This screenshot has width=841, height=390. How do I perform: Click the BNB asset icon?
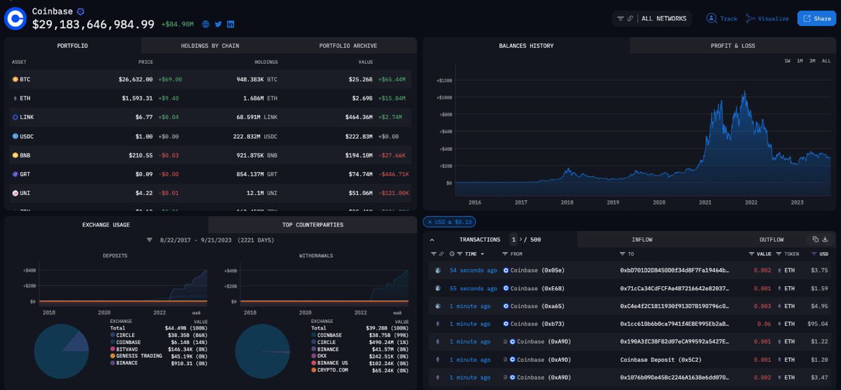click(x=15, y=156)
